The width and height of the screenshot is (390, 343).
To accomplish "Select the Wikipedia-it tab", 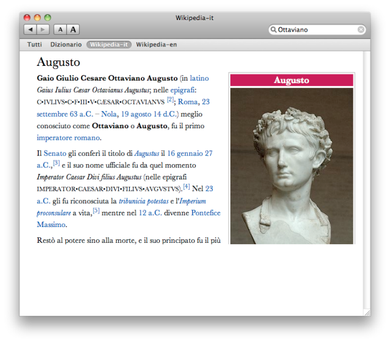I will coord(109,45).
